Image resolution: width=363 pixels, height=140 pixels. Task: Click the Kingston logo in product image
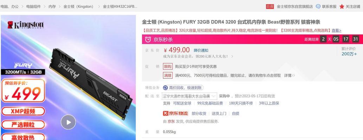[25, 25]
